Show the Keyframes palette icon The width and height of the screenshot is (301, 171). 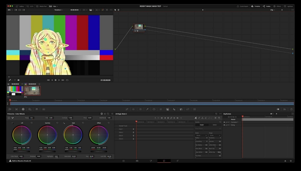pyautogui.click(x=278, y=109)
